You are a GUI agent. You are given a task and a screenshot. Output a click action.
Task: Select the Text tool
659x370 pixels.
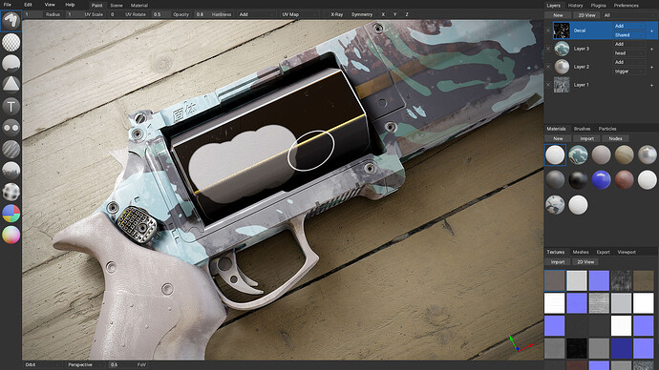point(11,106)
